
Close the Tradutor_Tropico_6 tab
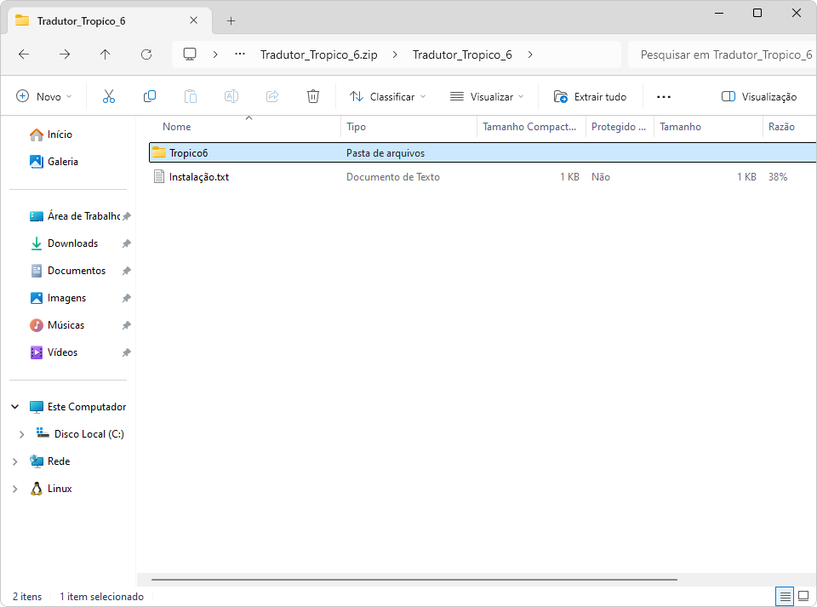click(194, 20)
